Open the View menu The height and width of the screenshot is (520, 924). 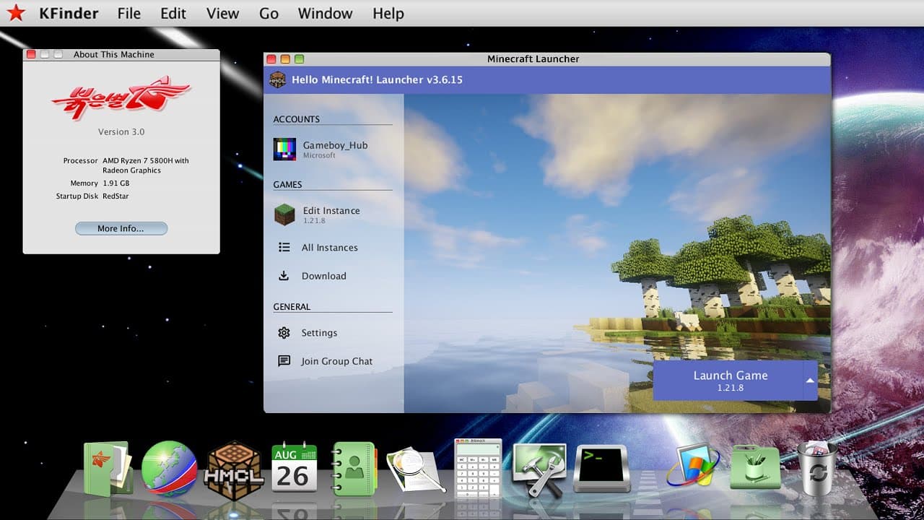222,14
